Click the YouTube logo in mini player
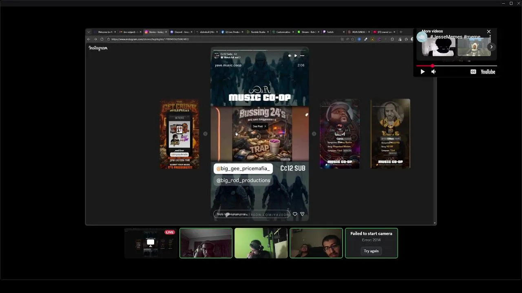 click(488, 72)
